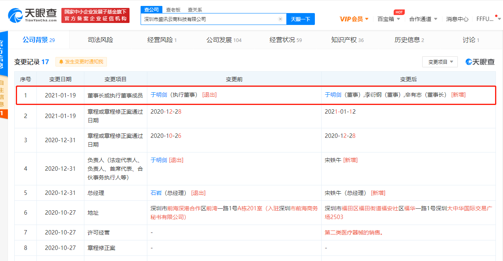503x261 pixels.
Task: Open the 变更项目 filter dropdown
Action: click(x=440, y=61)
